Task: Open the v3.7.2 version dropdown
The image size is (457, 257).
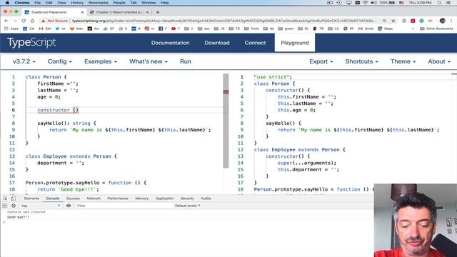Action: pyautogui.click(x=24, y=61)
